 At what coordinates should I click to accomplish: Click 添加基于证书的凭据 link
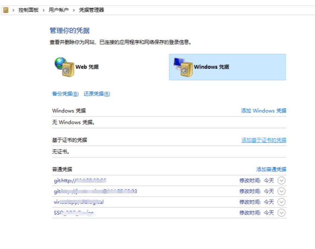264,140
